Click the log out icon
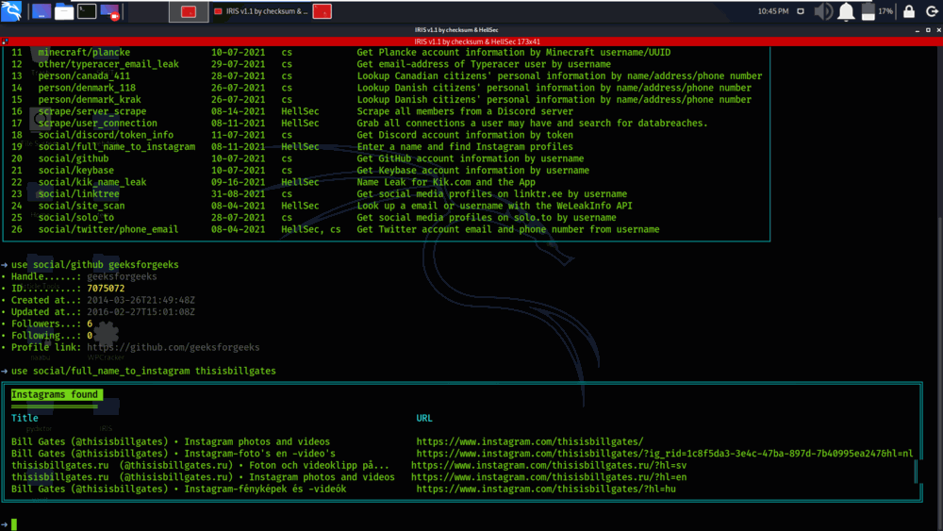Screen dimensions: 943x531 tap(932, 11)
